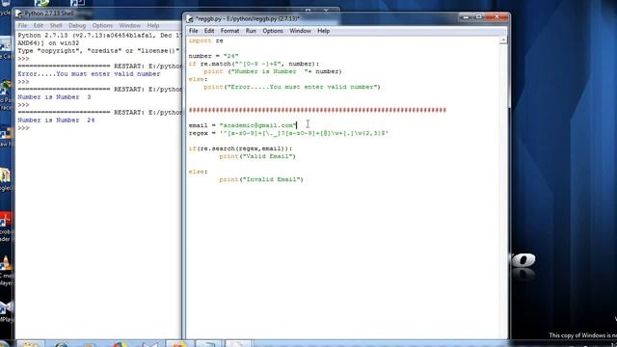The image size is (617, 347).
Task: Click the first 'else:' line in editor
Action: tap(198, 79)
